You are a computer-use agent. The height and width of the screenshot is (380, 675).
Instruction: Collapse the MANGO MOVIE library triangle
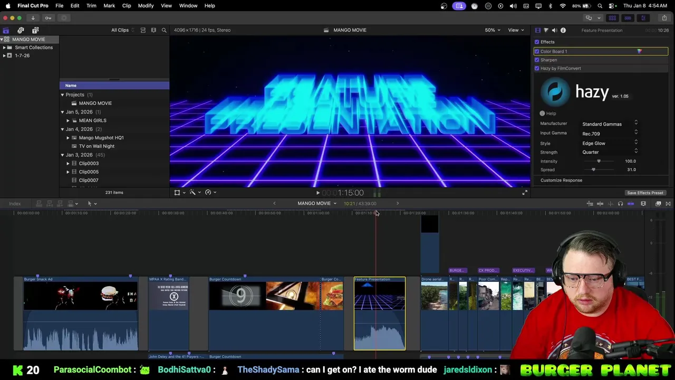[x=2, y=40]
